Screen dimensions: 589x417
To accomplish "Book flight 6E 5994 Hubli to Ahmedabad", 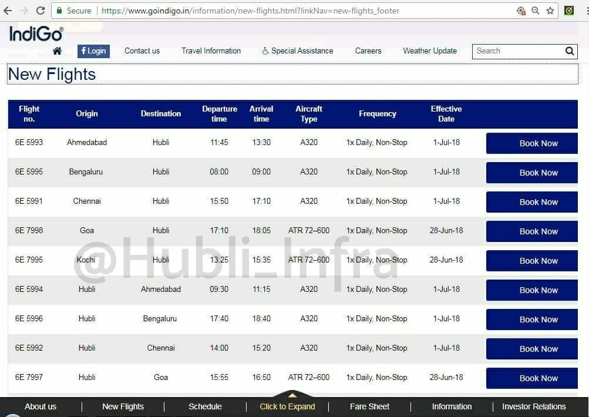I will pyautogui.click(x=532, y=290).
